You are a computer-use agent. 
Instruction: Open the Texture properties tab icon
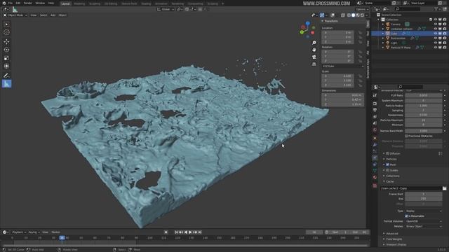pyautogui.click(x=375, y=185)
